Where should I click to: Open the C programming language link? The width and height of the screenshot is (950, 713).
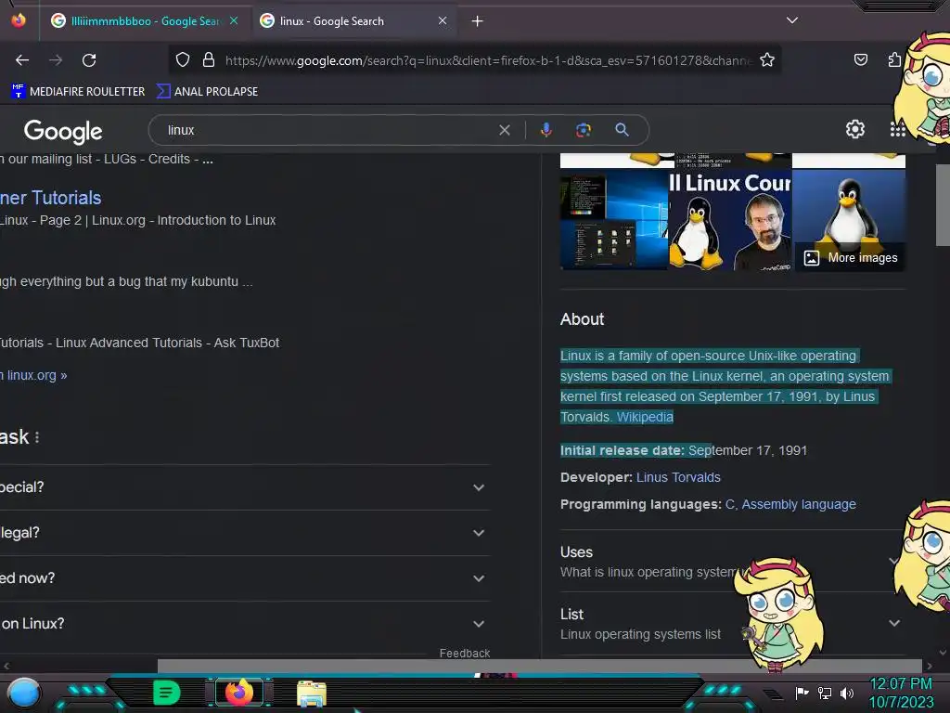pyautogui.click(x=729, y=504)
